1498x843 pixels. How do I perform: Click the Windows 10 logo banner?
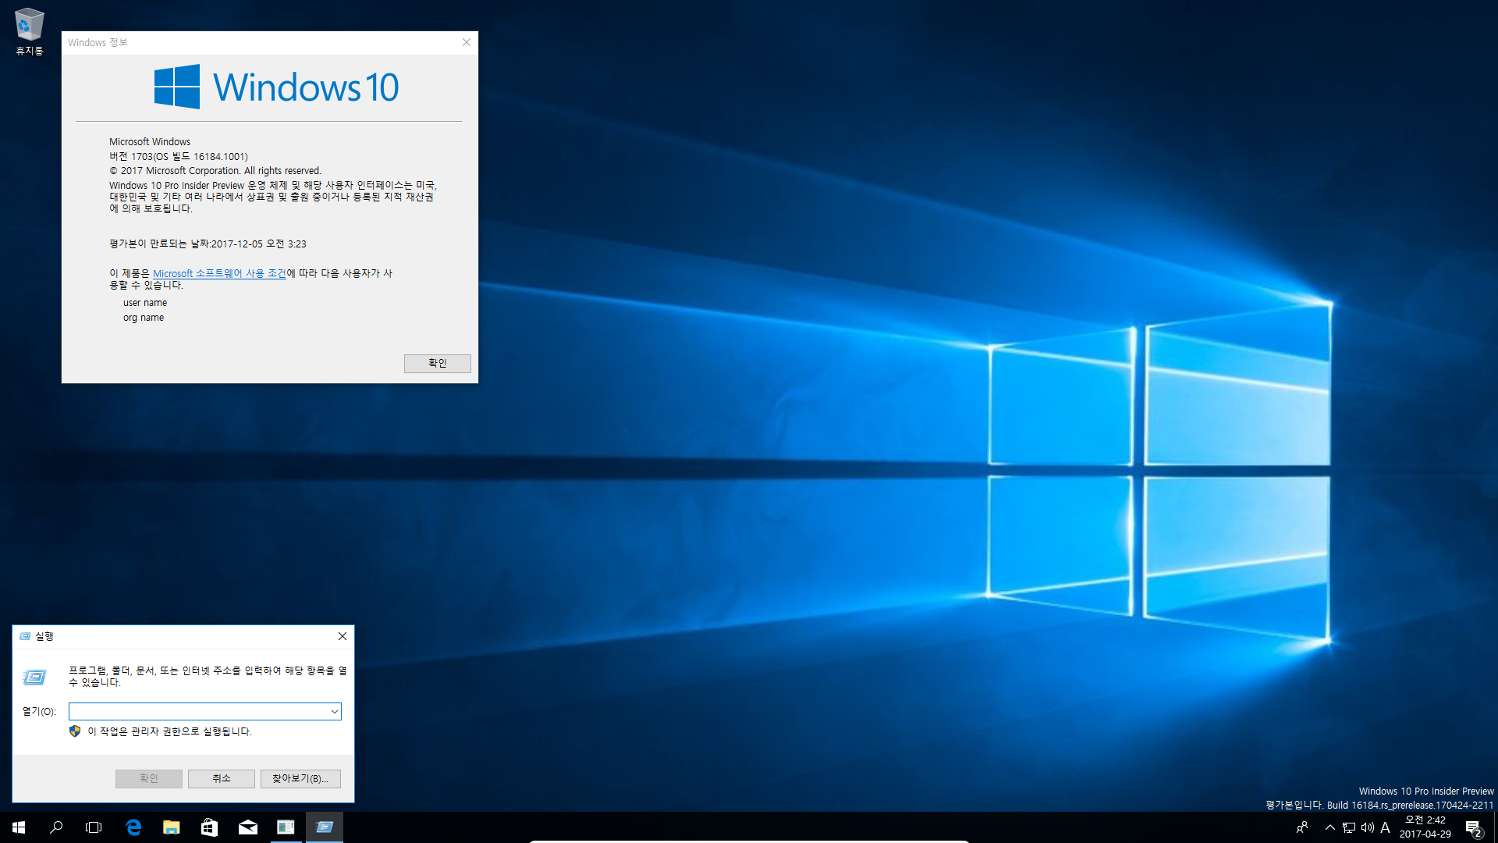(x=276, y=87)
